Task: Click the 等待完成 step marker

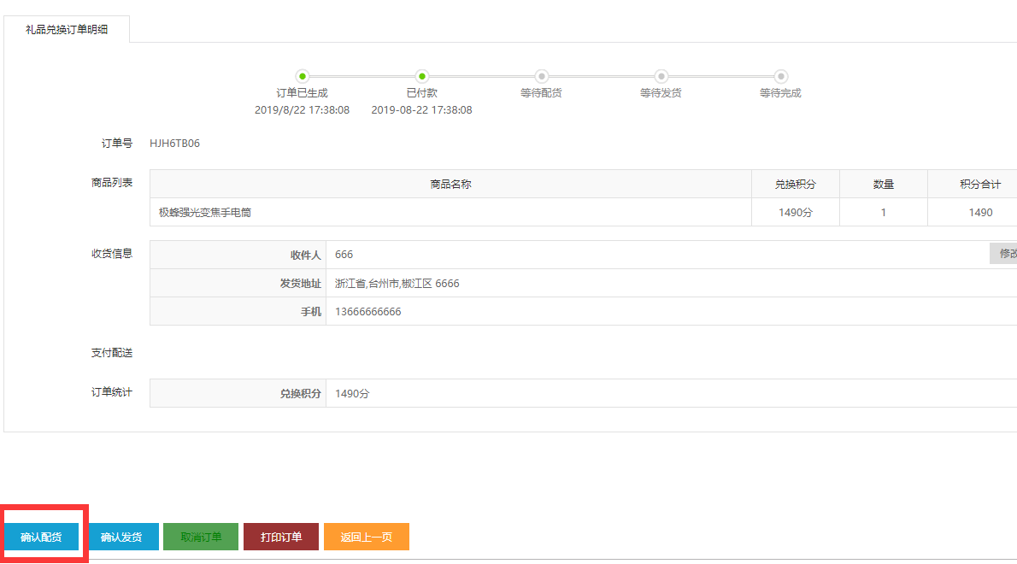Action: pos(781,77)
